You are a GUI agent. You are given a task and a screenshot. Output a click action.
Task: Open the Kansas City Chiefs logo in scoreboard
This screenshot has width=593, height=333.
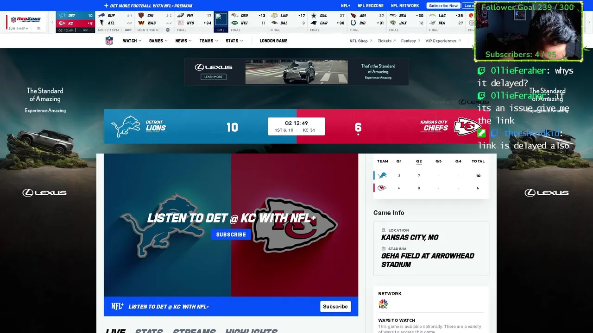pos(467,126)
